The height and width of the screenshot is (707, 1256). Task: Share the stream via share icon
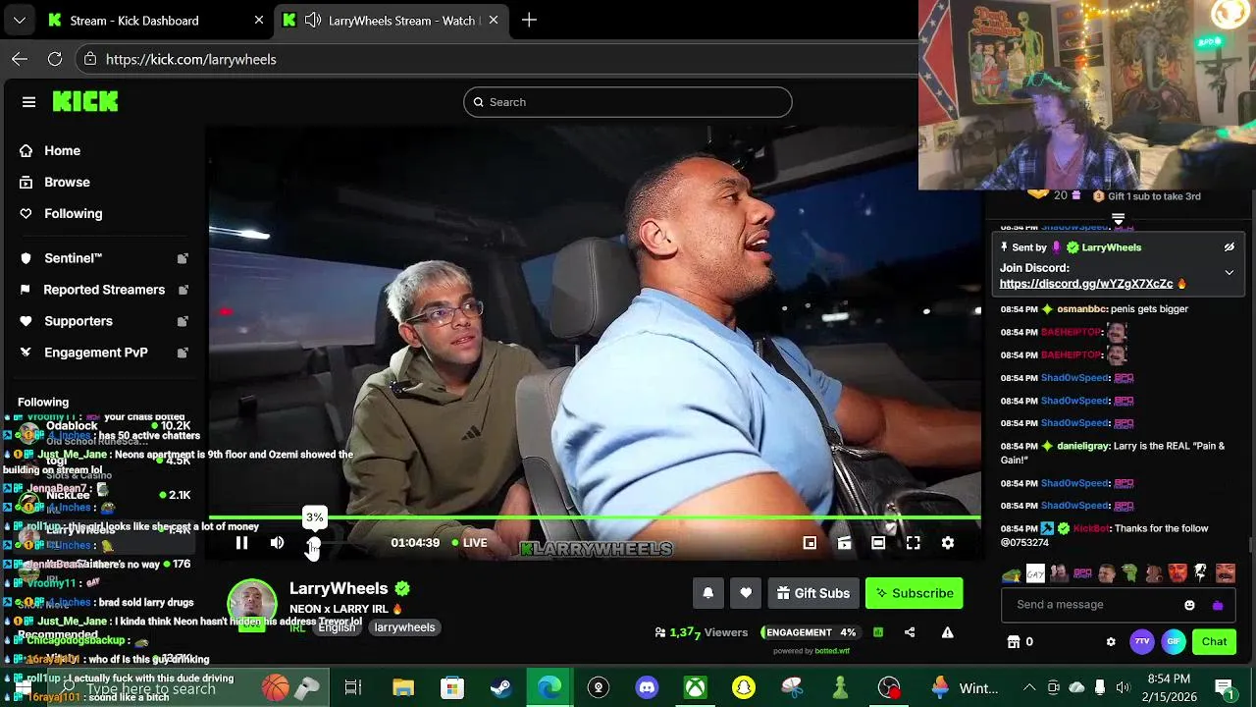(910, 632)
